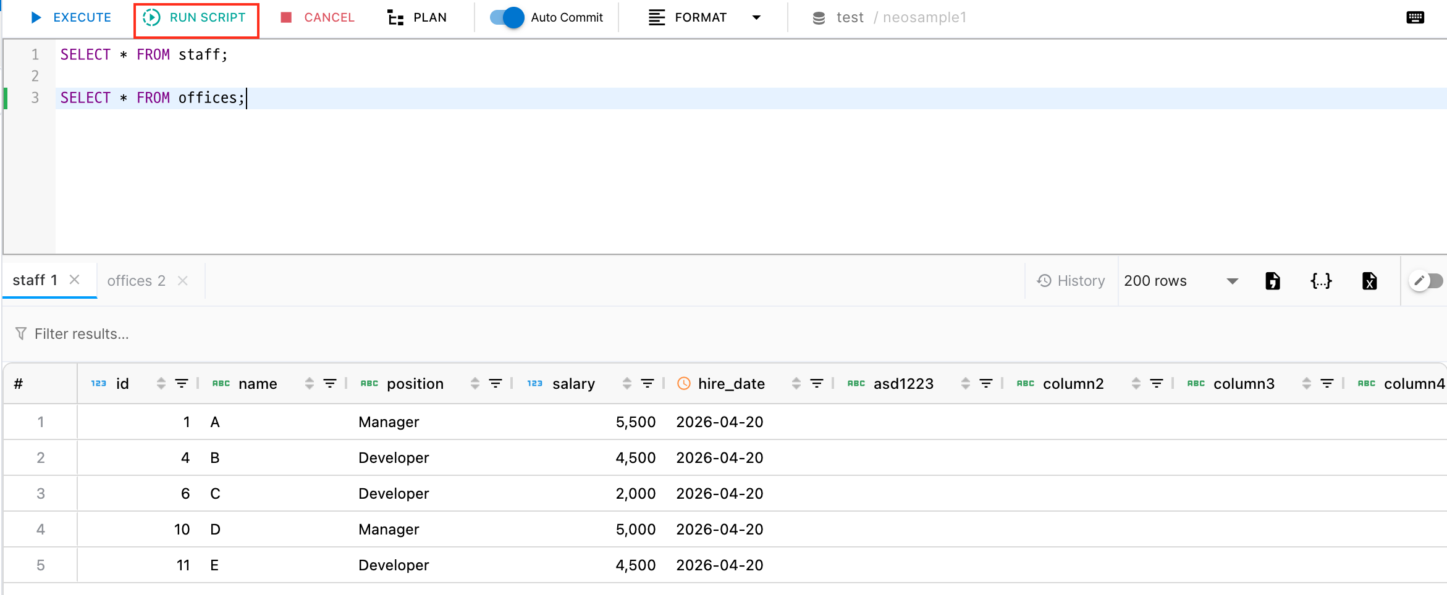Image resolution: width=1447 pixels, height=595 pixels.
Task: Click line number 2 in editor gutter
Action: point(35,77)
